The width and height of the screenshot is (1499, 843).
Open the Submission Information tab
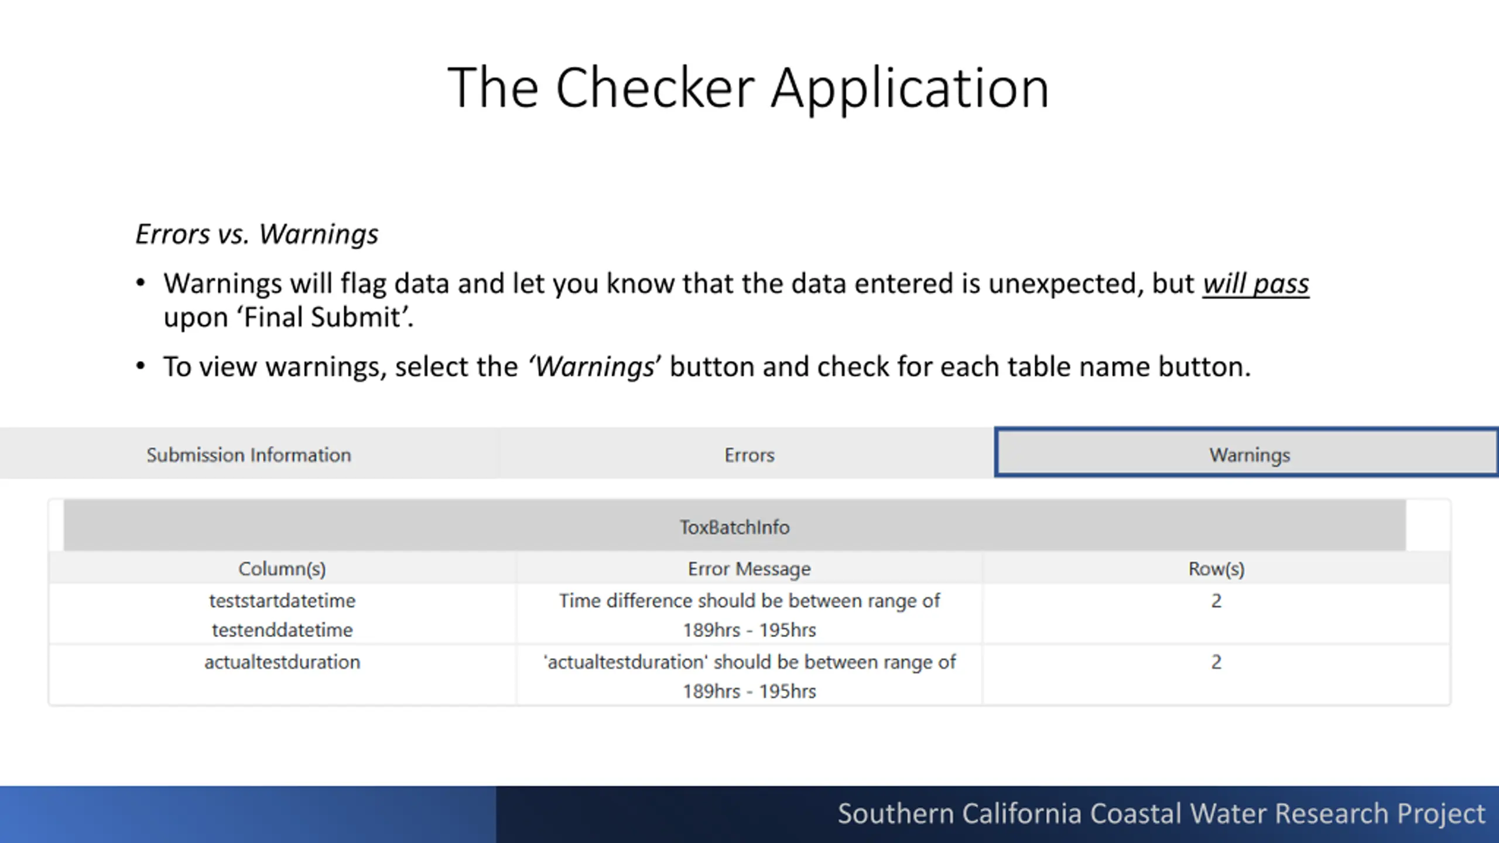[x=249, y=454]
